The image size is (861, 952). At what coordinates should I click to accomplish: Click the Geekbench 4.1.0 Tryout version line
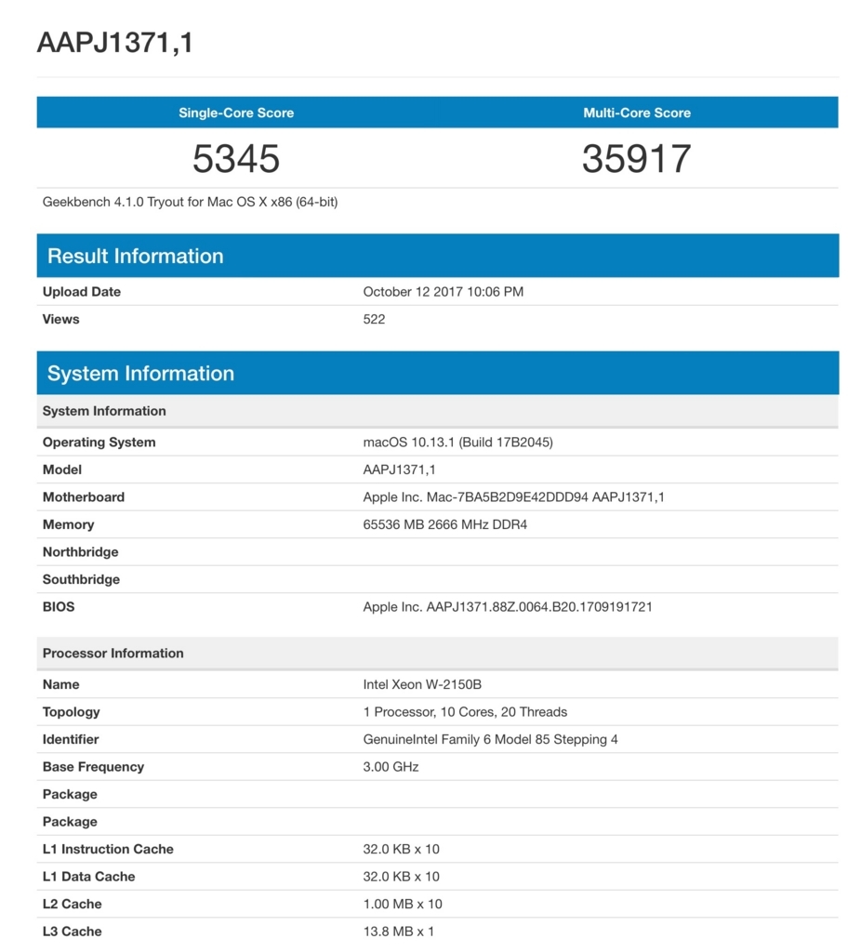click(x=190, y=202)
